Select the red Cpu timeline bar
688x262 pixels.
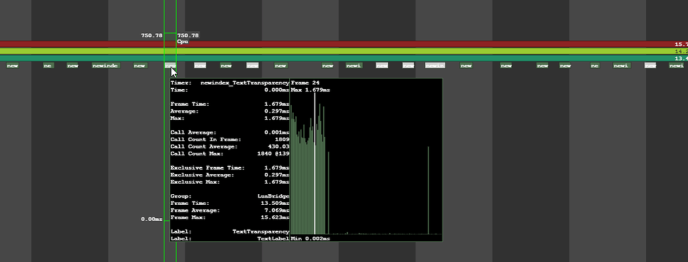coord(344,44)
